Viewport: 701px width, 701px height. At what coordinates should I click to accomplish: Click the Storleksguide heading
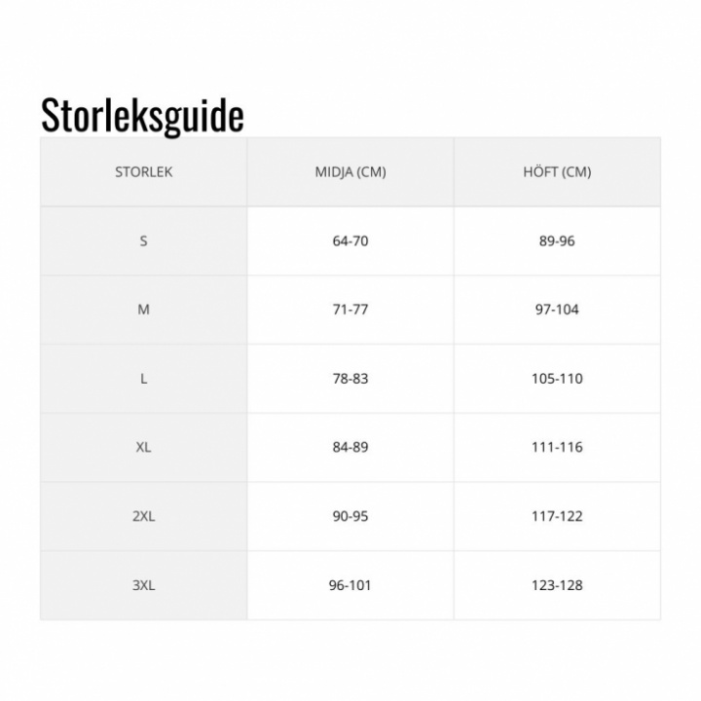coord(142,115)
